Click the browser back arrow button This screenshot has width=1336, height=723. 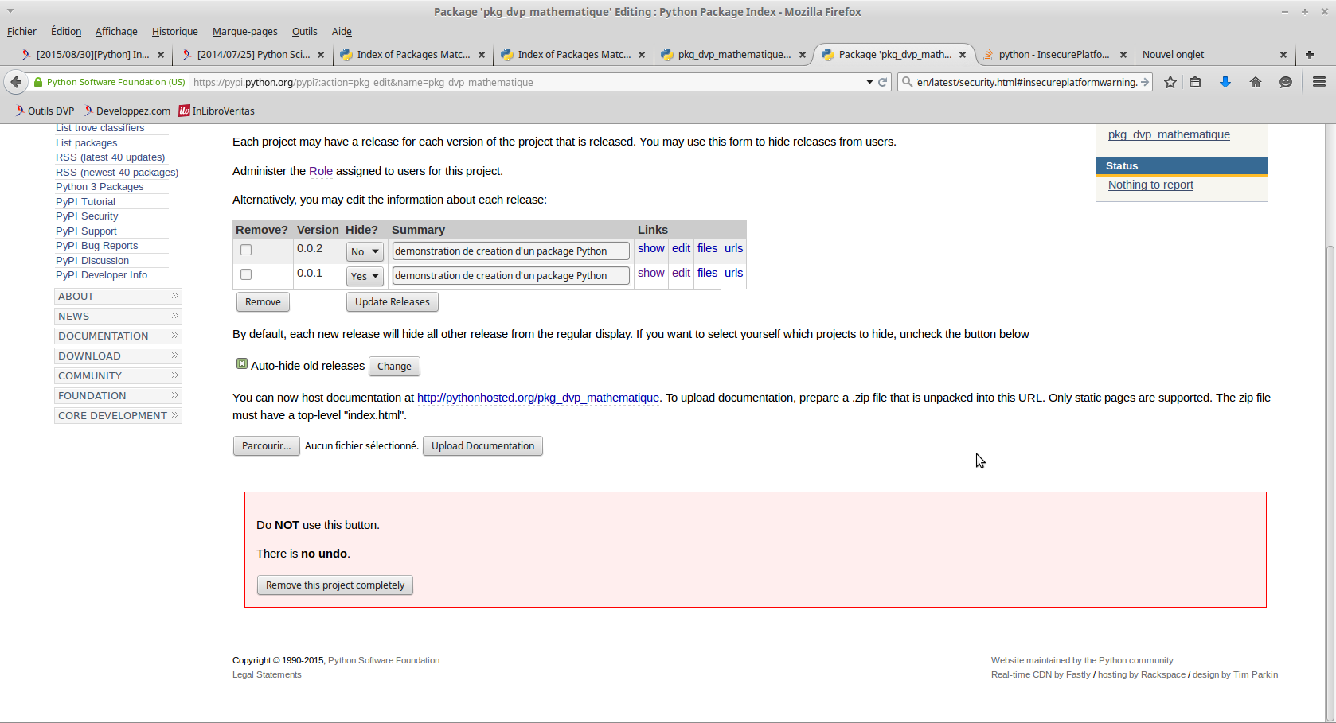16,82
